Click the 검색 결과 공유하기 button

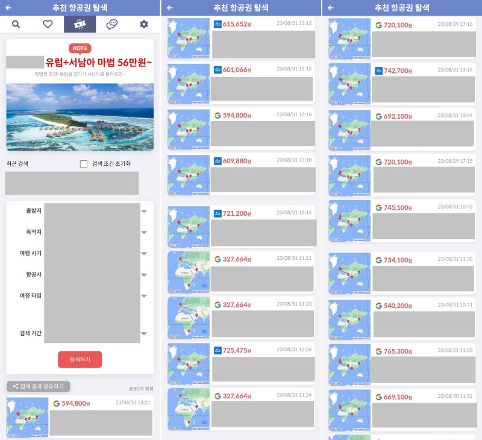tap(39, 386)
